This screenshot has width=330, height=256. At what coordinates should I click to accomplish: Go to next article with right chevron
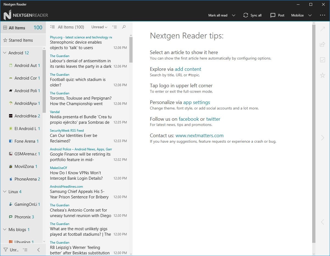coord(323,138)
